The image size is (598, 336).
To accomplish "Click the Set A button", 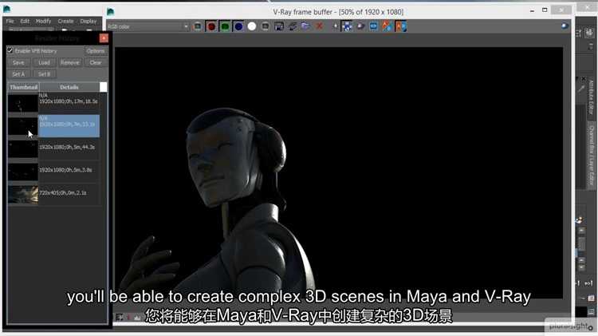I will (x=18, y=74).
